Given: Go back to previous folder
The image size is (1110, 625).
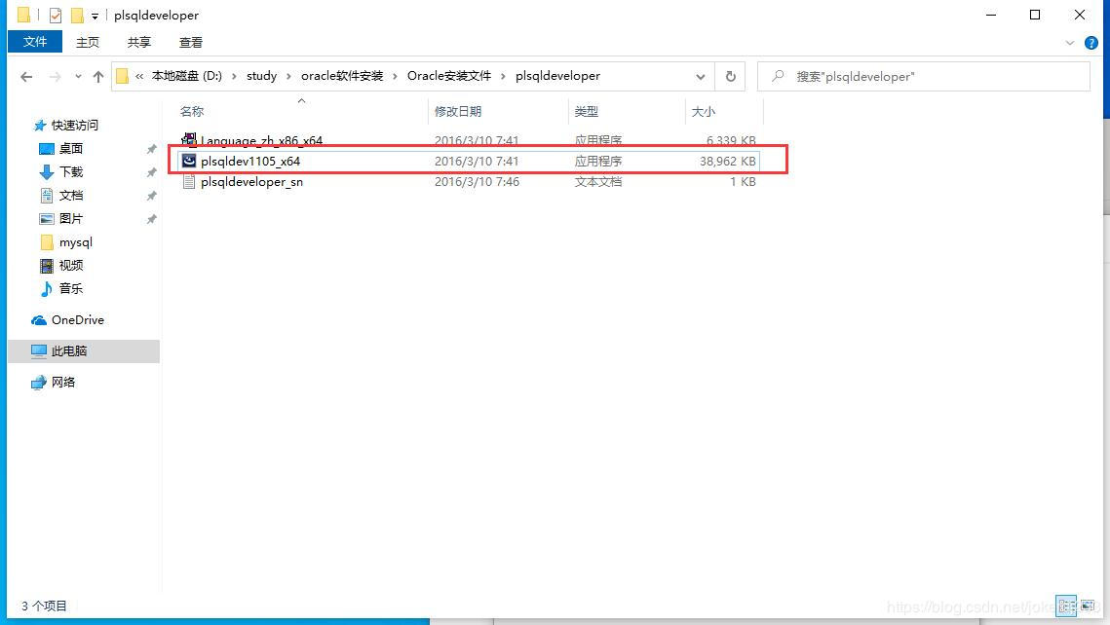Looking at the screenshot, I should pyautogui.click(x=27, y=76).
